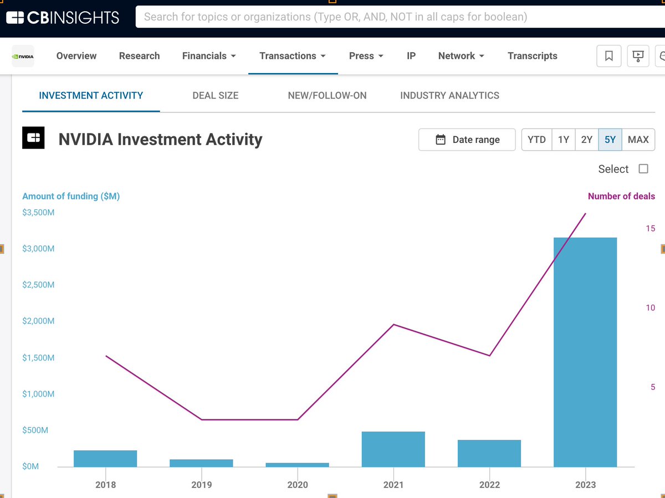Click the '2018' x-axis label
Screen dimensions: 665x498
click(106, 485)
